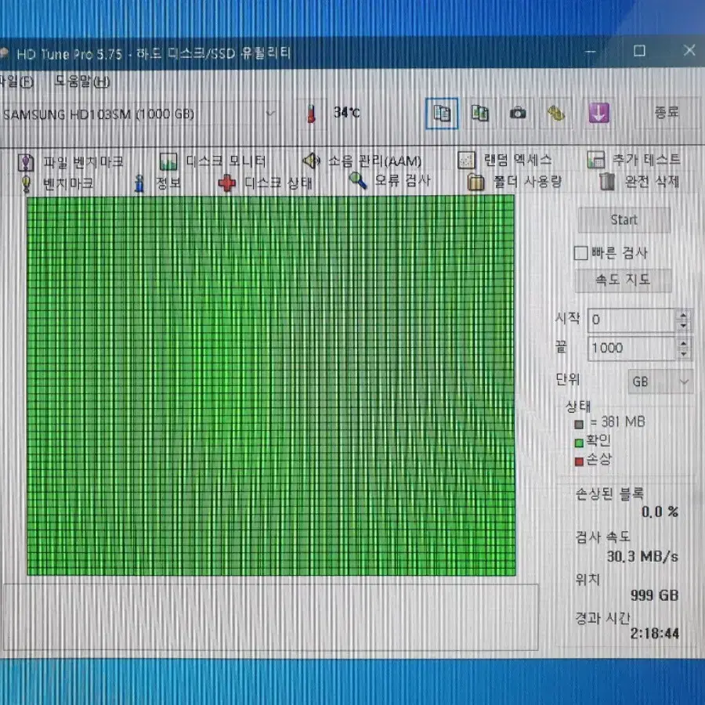Close the HD Tune Pro window
Screen dimensions: 705x705
coord(689,50)
